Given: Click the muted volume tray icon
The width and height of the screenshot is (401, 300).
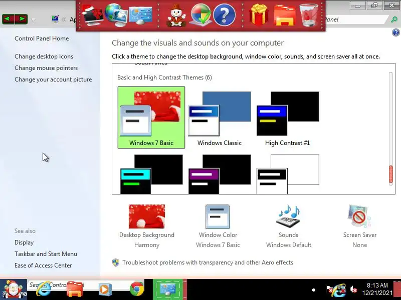Looking at the screenshot, I should point(353,289).
